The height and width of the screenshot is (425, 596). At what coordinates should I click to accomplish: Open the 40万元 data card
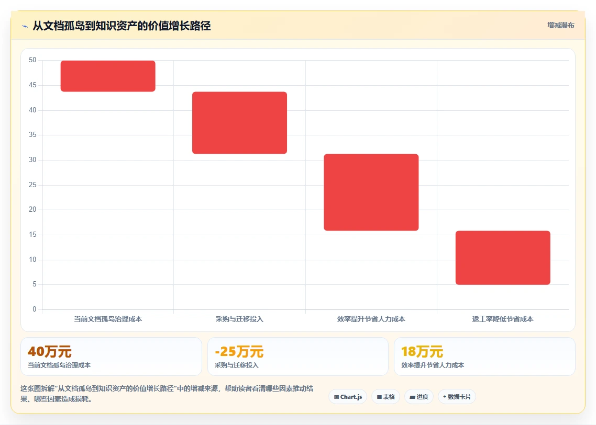111,357
